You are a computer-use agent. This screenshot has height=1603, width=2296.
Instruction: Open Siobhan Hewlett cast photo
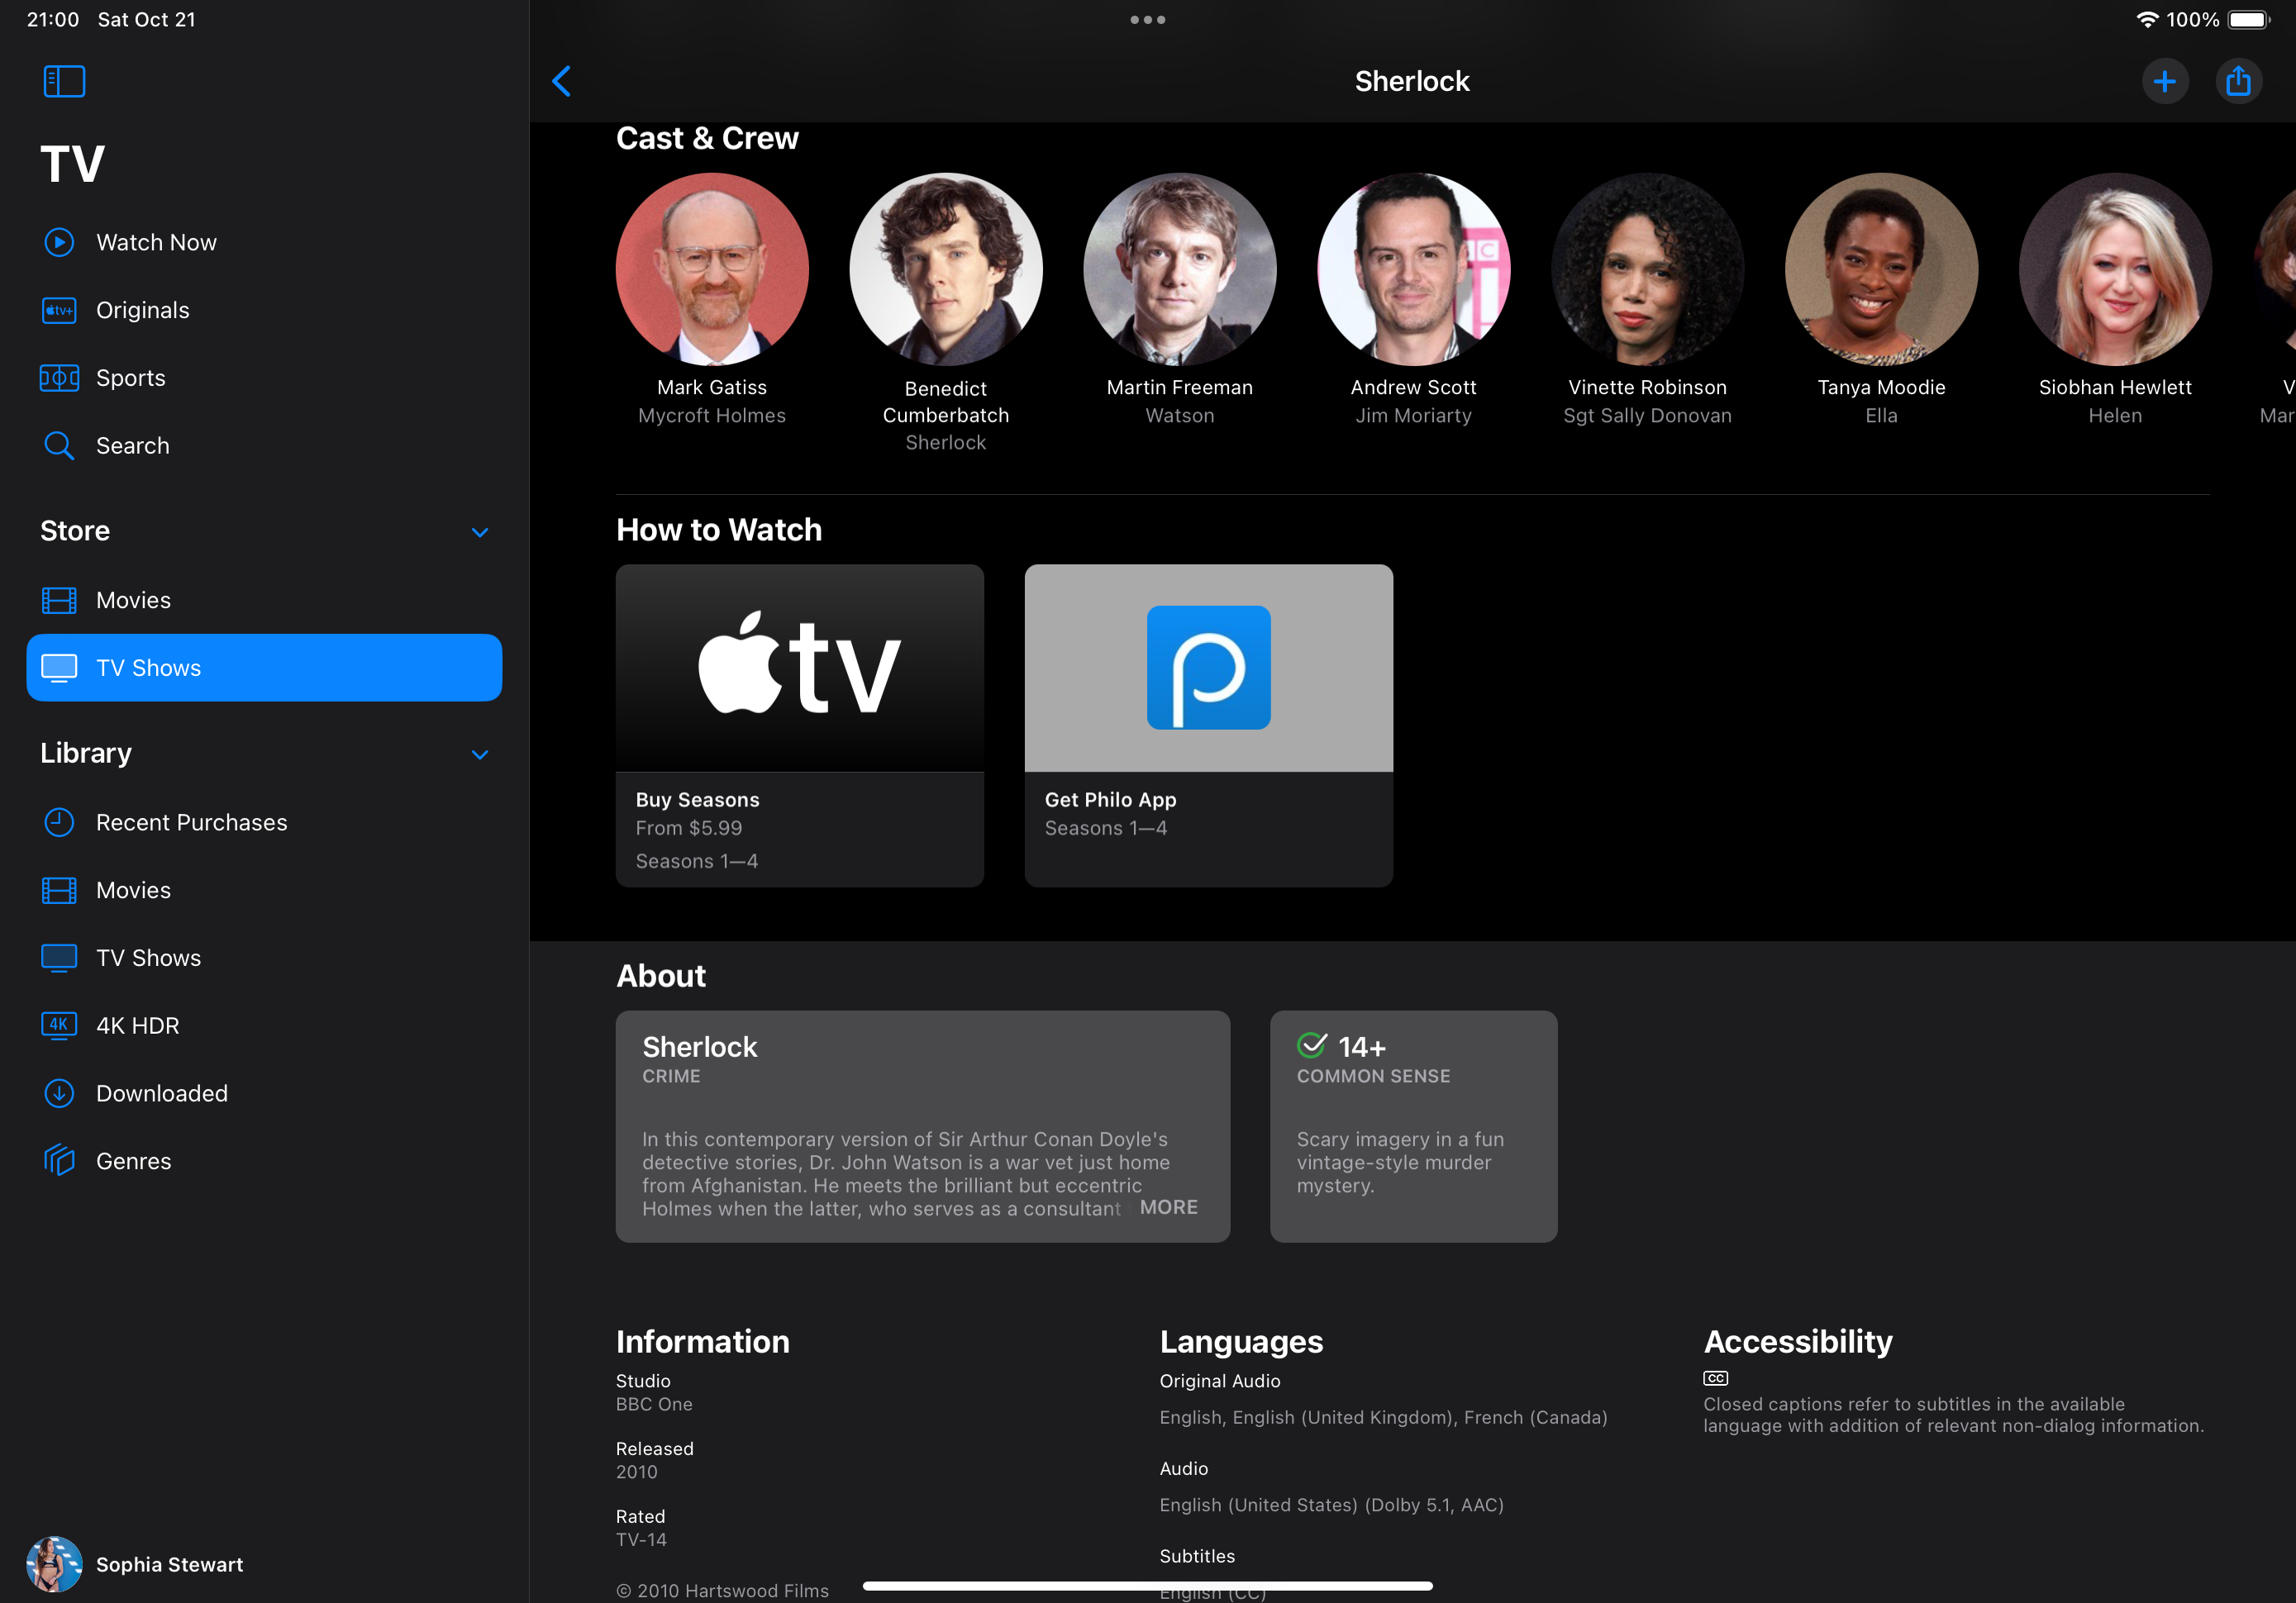click(2115, 269)
